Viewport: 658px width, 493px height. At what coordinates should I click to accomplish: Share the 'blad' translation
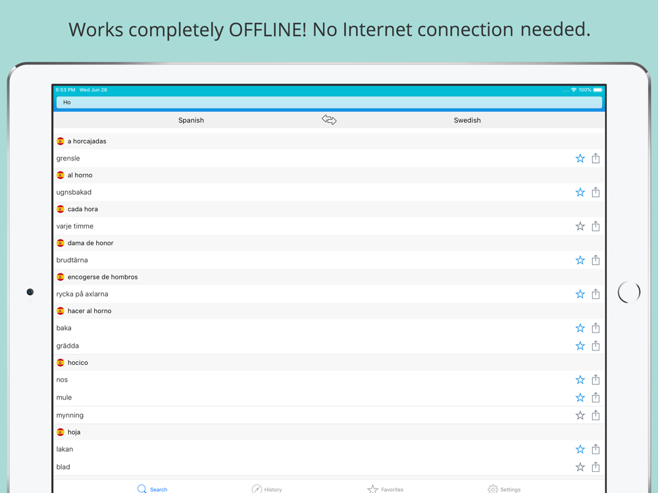coord(595,467)
